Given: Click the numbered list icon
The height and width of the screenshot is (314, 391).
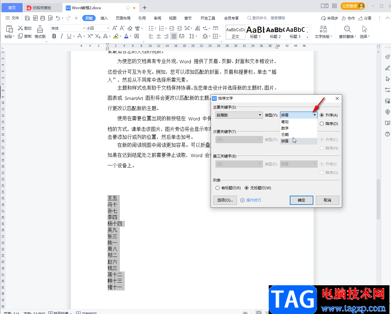Looking at the screenshot, I should click(x=161, y=28).
